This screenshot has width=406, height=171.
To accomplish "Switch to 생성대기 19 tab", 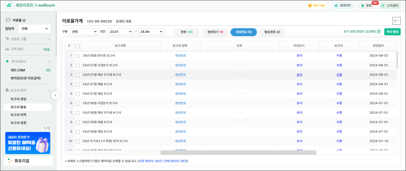I will [x=215, y=32].
